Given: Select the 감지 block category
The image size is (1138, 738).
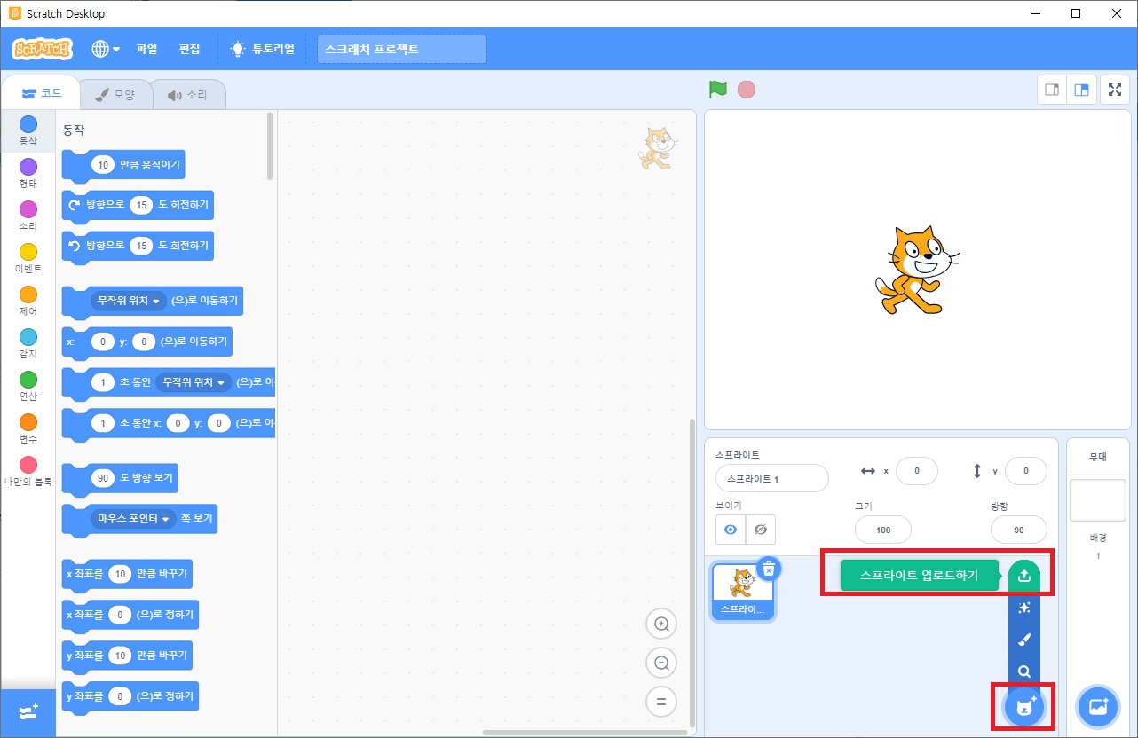Looking at the screenshot, I should (28, 343).
